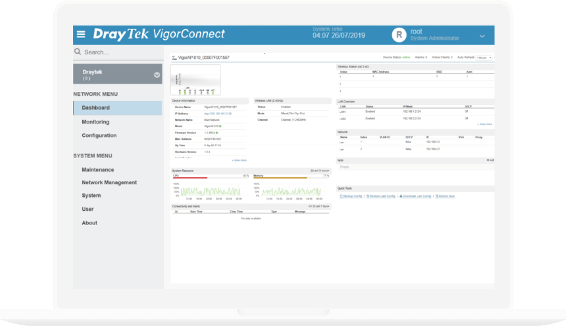Open Maintenance in System Menu
Viewport: 567px width, 326px height.
coord(98,170)
